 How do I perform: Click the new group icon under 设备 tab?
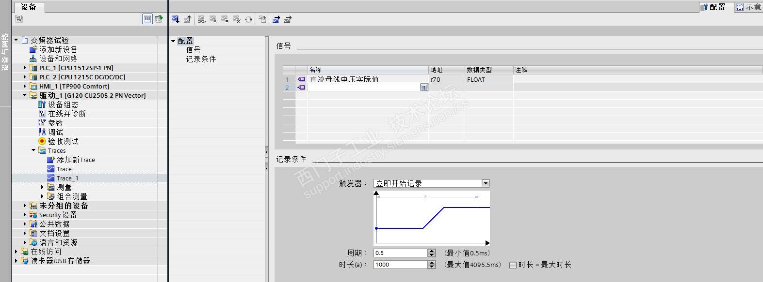pos(19,19)
